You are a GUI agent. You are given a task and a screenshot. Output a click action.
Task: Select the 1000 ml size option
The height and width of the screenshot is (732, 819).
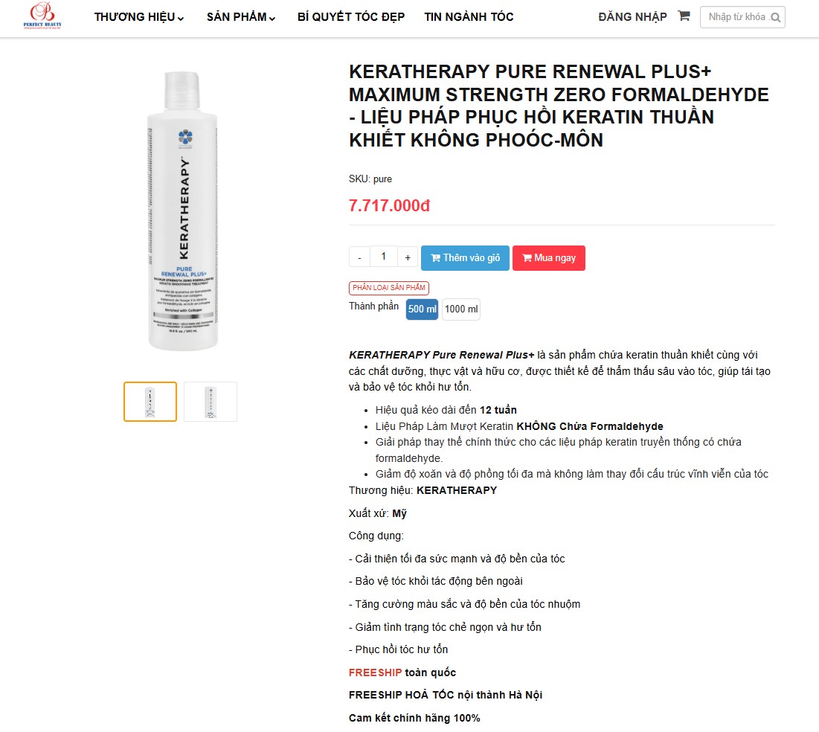(x=461, y=309)
